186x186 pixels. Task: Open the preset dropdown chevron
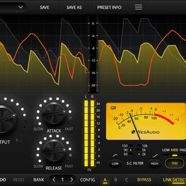coord(20,7)
